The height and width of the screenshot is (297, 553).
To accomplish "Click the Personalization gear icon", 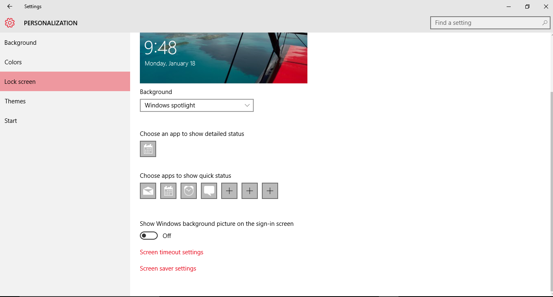I will (x=10, y=23).
